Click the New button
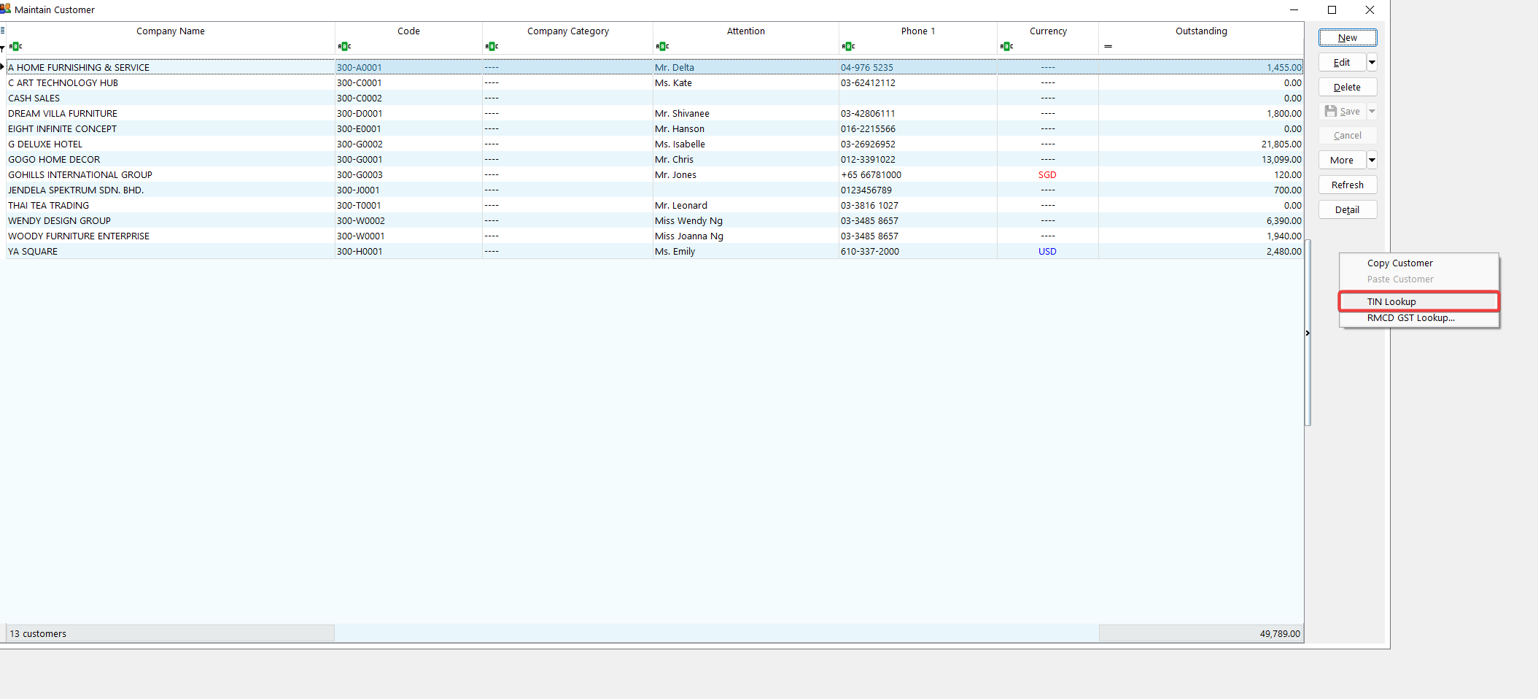Screen dimensions: 1538x699 [1348, 38]
